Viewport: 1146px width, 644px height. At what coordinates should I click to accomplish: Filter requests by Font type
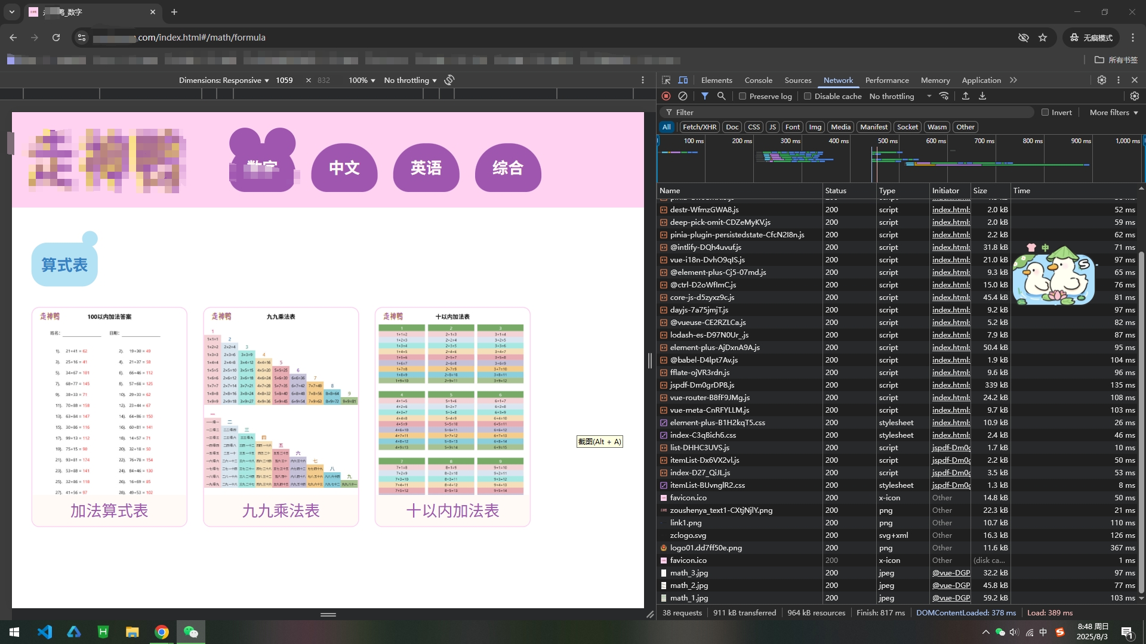(x=793, y=127)
